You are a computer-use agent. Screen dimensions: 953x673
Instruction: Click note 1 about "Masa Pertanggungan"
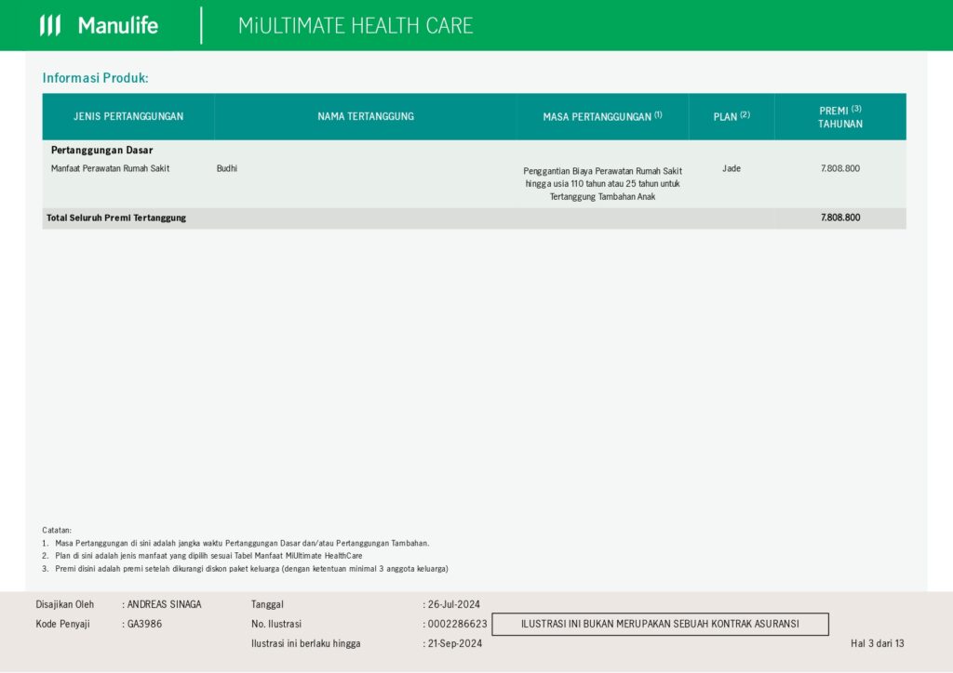coord(235,543)
